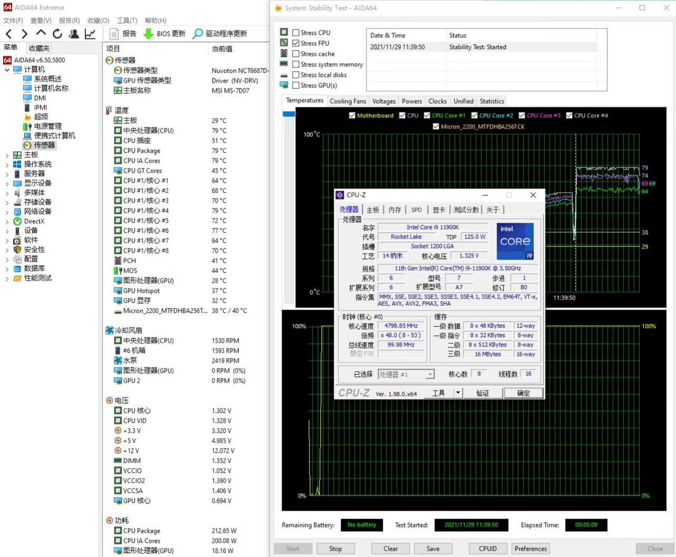The height and width of the screenshot is (557, 676).
Task: Toggle Motherboard graph checkbox
Action: 352,115
